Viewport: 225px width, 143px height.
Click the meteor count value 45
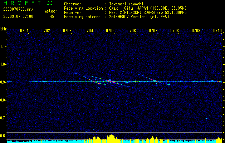pyautogui.click(x=52, y=16)
